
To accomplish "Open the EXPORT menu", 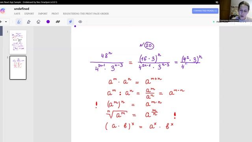I will 29,14.
